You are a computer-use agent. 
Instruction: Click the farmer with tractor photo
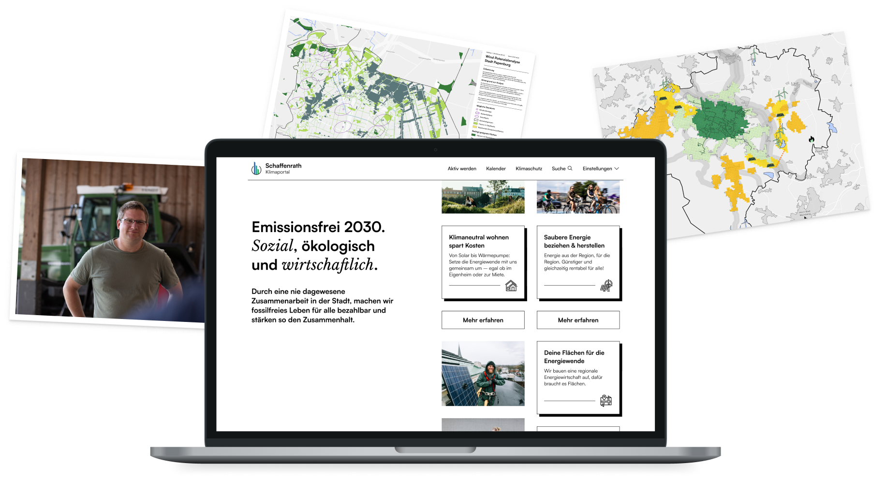110,239
